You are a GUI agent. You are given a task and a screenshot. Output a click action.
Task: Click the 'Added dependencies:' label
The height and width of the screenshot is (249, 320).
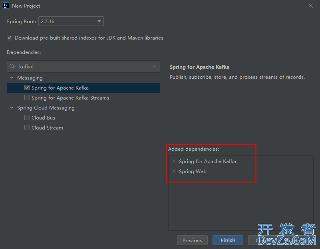(193, 149)
